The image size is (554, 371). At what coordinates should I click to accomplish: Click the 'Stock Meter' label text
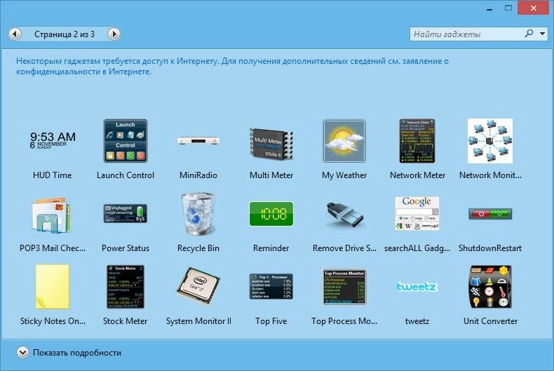[125, 321]
